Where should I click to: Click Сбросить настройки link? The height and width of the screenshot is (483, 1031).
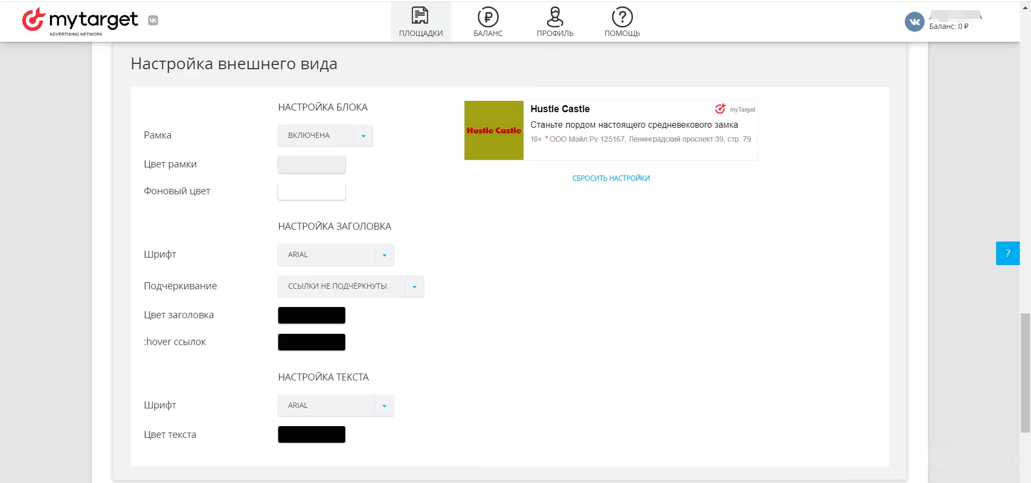pos(611,178)
